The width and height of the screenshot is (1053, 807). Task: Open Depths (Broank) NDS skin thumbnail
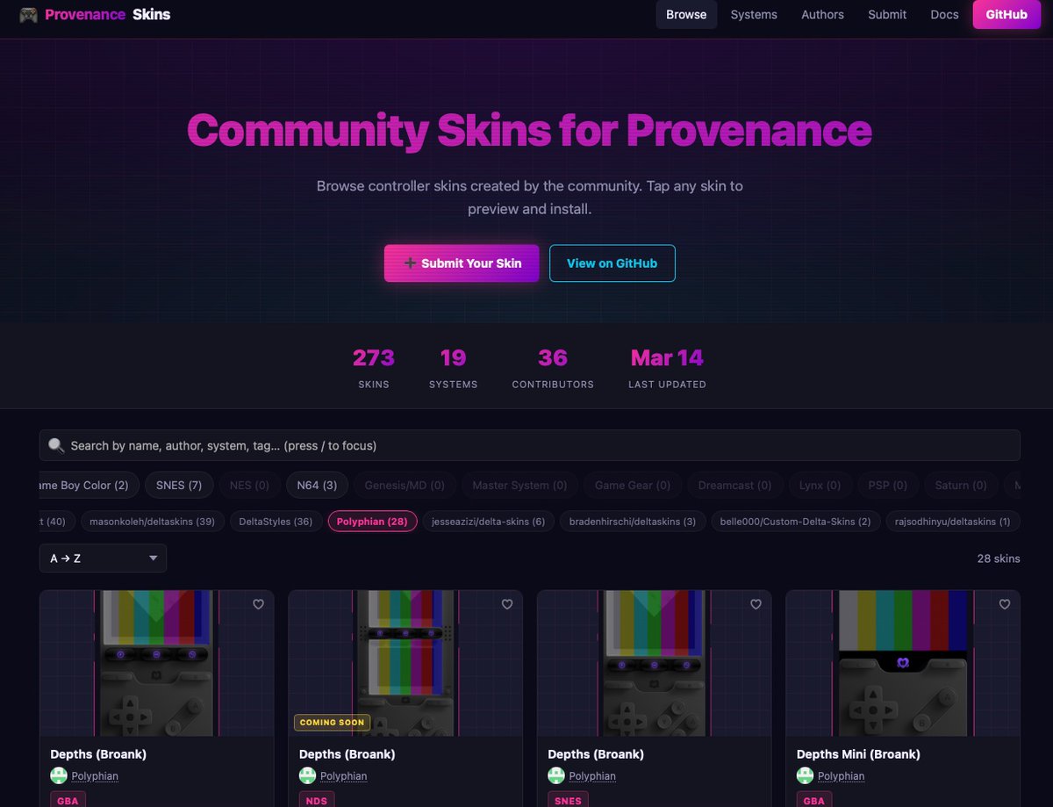click(405, 663)
